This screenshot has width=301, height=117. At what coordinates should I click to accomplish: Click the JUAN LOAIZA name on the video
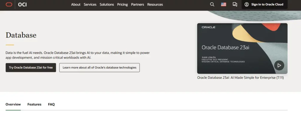pos(208,57)
